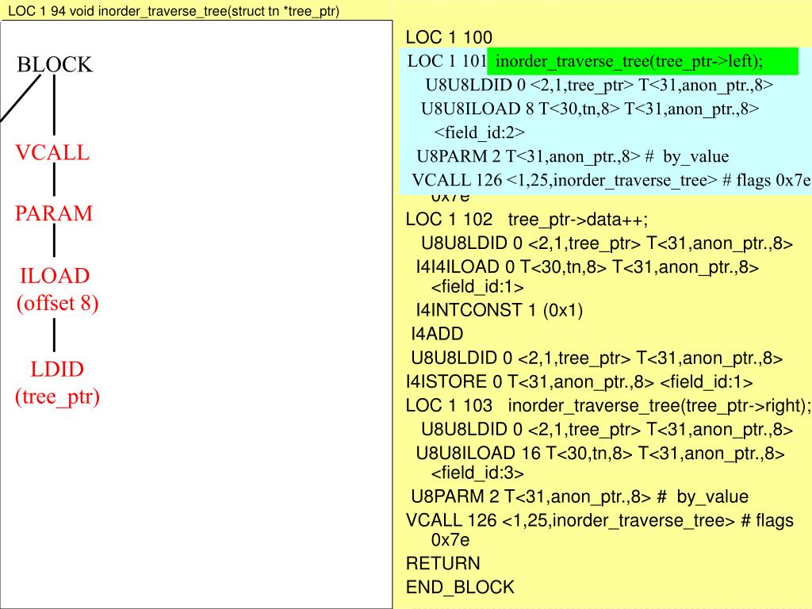
Task: Click 'LOC 1 102 tree_ptr->data++;' line
Action: (x=527, y=220)
